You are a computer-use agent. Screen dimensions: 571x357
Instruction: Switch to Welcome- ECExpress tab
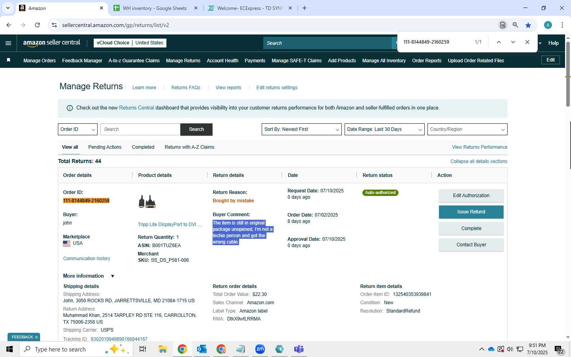click(x=250, y=8)
